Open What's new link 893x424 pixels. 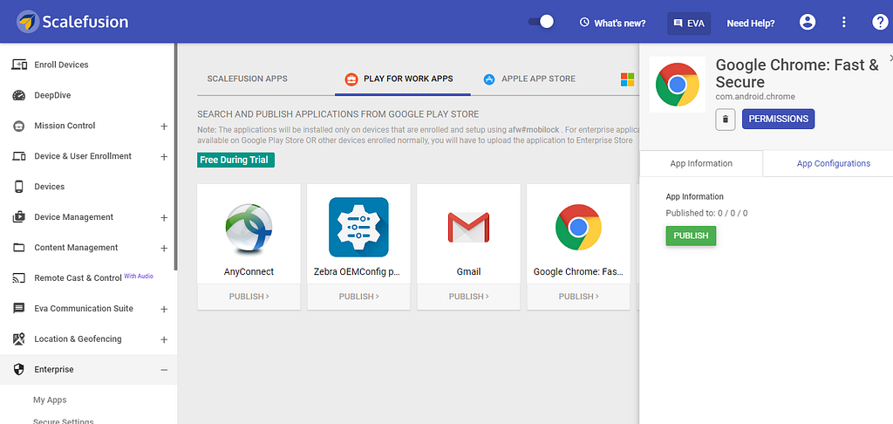pyautogui.click(x=613, y=24)
